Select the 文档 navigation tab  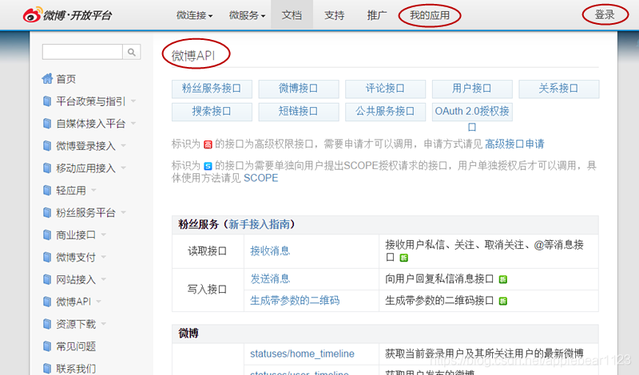click(x=292, y=15)
